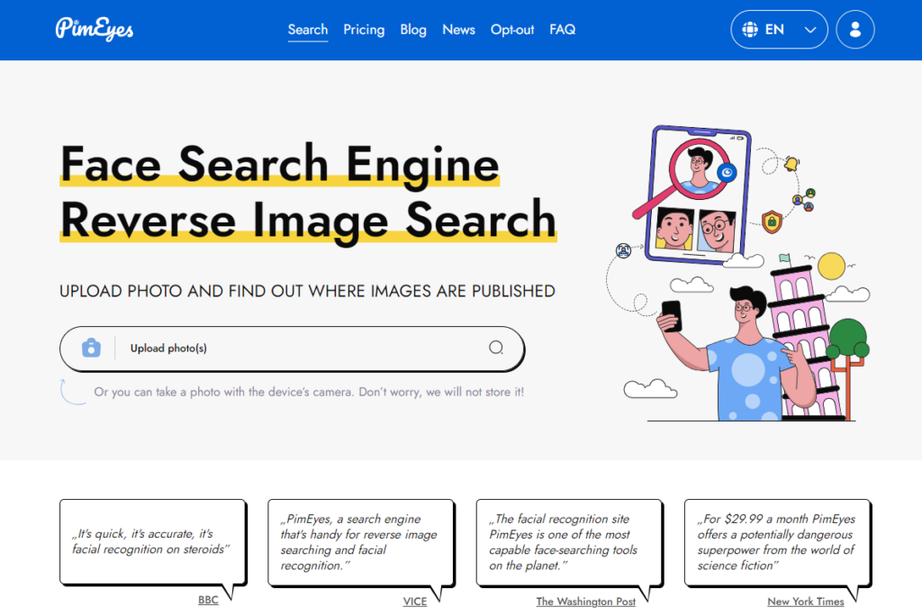Click the BBC quote "facial recognition on steroids"
Viewport: 922px width, 616px height.
(x=153, y=542)
